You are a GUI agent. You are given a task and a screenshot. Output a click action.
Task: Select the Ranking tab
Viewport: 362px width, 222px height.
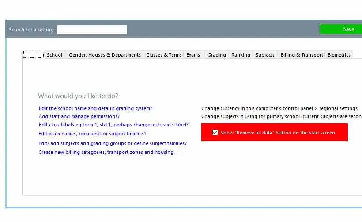(241, 55)
